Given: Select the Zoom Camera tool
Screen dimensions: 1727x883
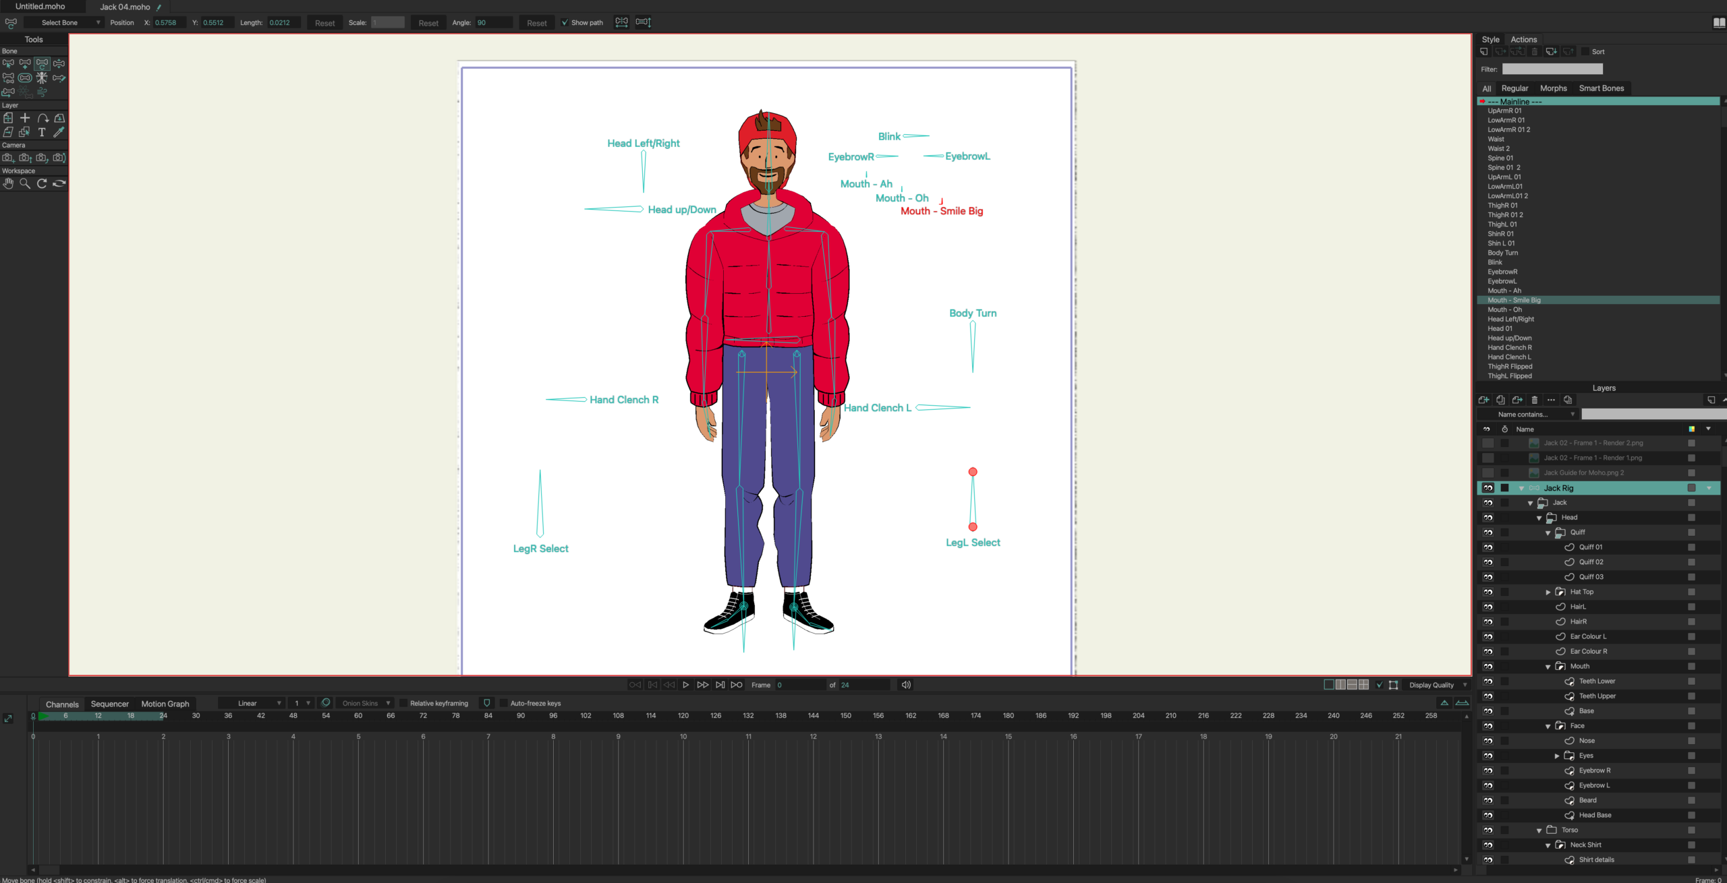Looking at the screenshot, I should (x=25, y=158).
